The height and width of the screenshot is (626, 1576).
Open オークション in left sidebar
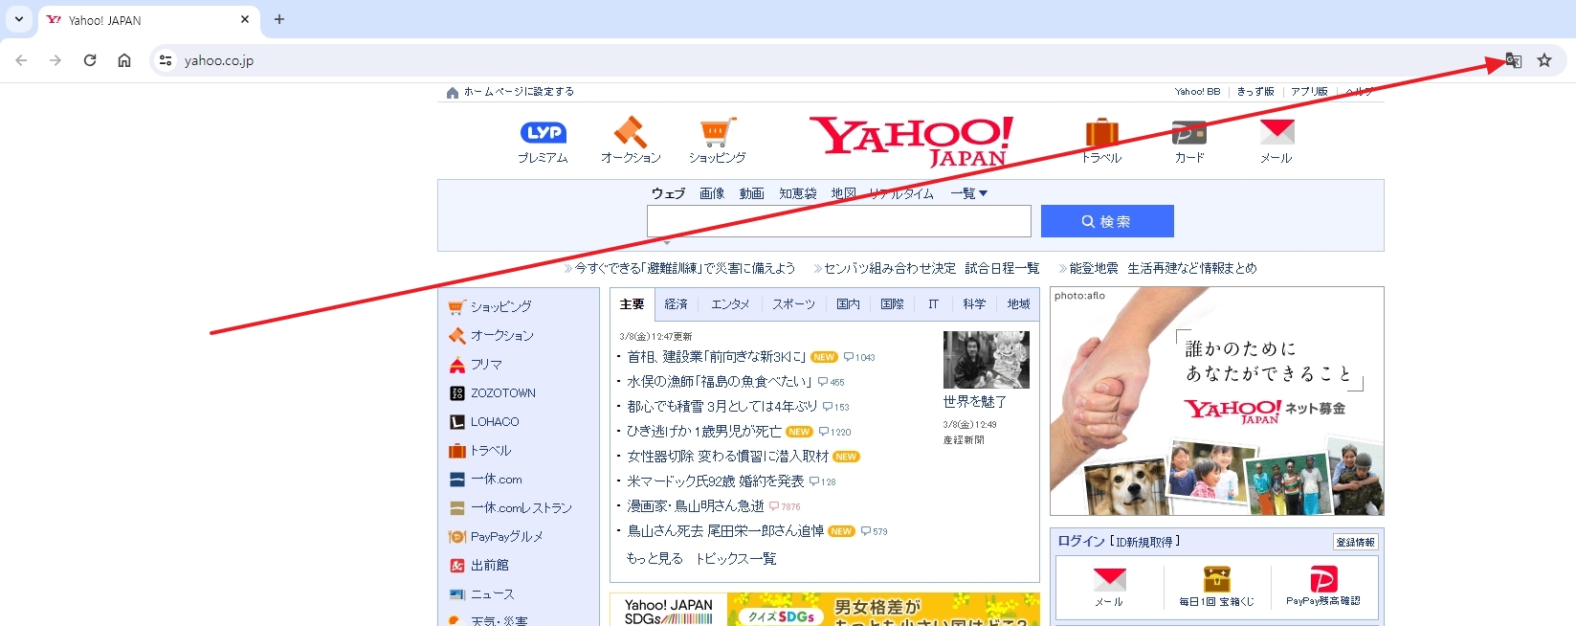point(501,335)
